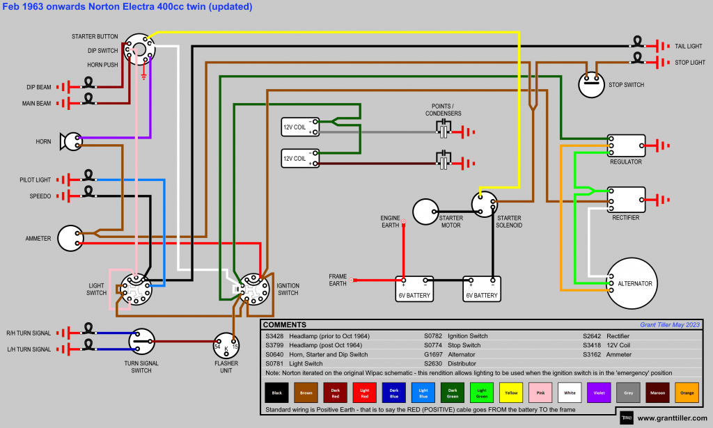The height and width of the screenshot is (428, 713).
Task: Open the www.granttiller.com link
Action: coord(673,418)
